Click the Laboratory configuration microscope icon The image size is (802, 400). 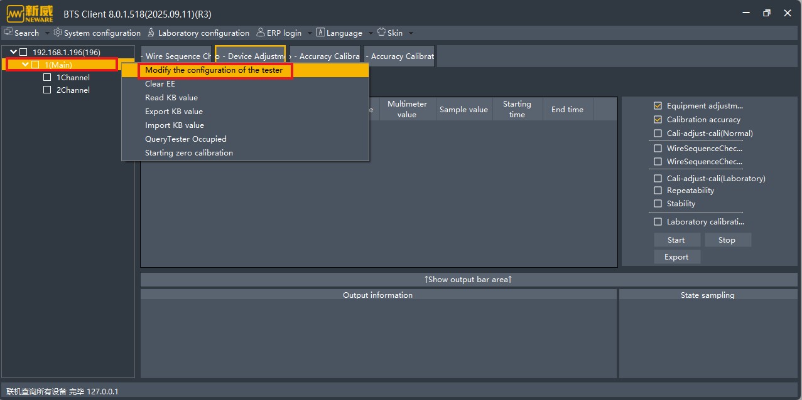click(151, 33)
